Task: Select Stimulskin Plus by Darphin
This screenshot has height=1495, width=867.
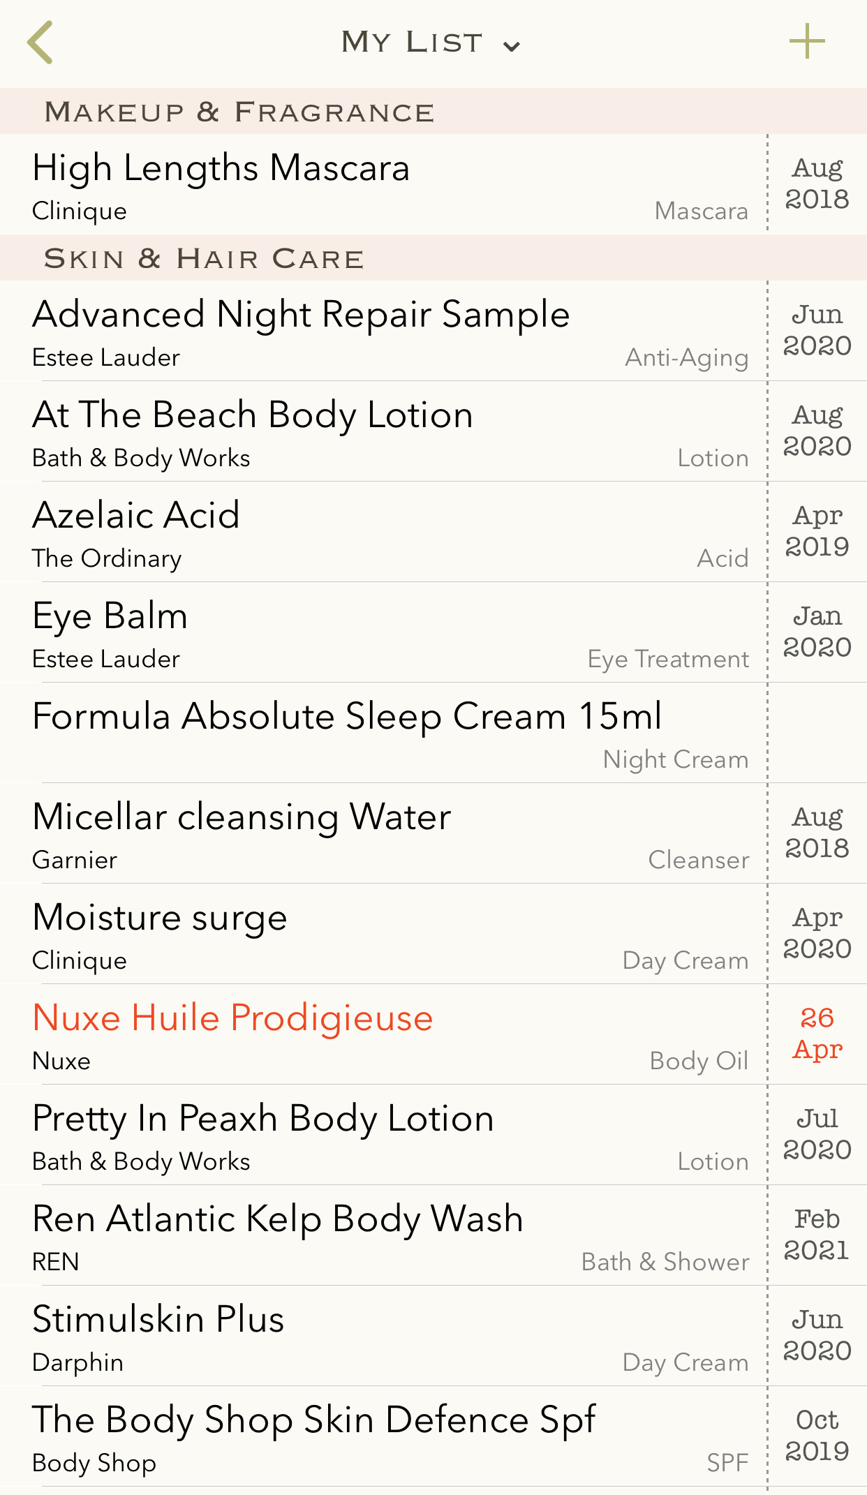Action: pos(158,1321)
